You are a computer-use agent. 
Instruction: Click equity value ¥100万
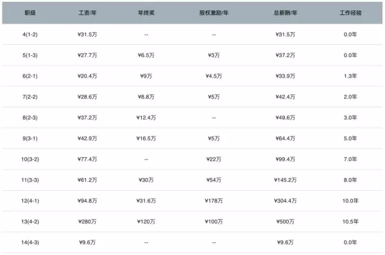click(214, 222)
